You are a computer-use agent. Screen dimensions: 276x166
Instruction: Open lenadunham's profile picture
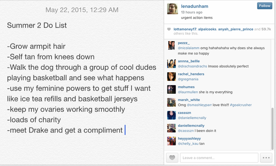pos(172,9)
